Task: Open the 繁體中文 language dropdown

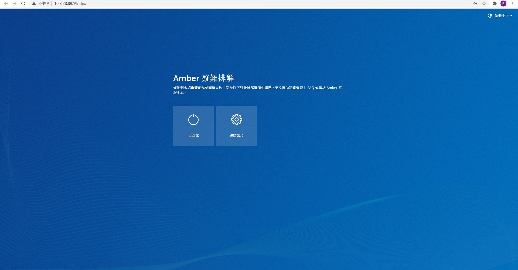Action: click(x=500, y=16)
